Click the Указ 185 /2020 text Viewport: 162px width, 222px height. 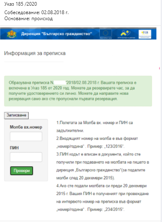[x=21, y=4]
